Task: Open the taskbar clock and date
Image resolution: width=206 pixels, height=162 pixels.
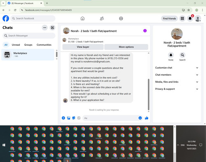Action: click(192, 145)
